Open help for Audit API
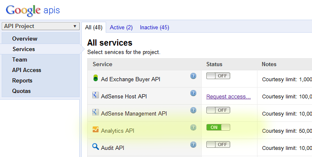This screenshot has width=312, height=157. click(x=193, y=144)
